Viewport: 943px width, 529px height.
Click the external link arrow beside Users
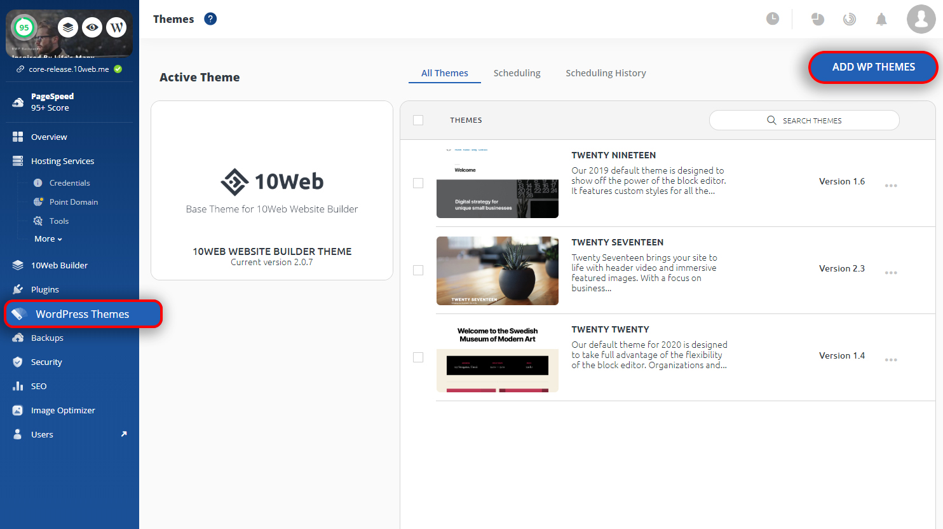click(124, 434)
